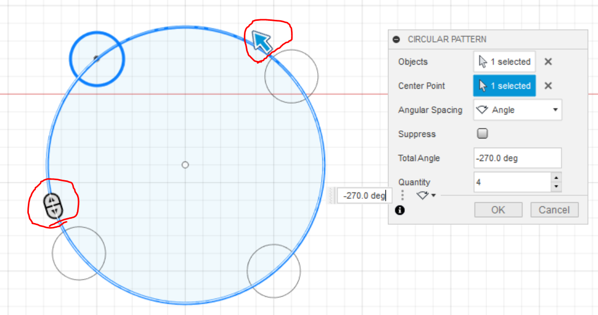Click the floating -270.0 deg canvas input
598x315 pixels.
[364, 196]
